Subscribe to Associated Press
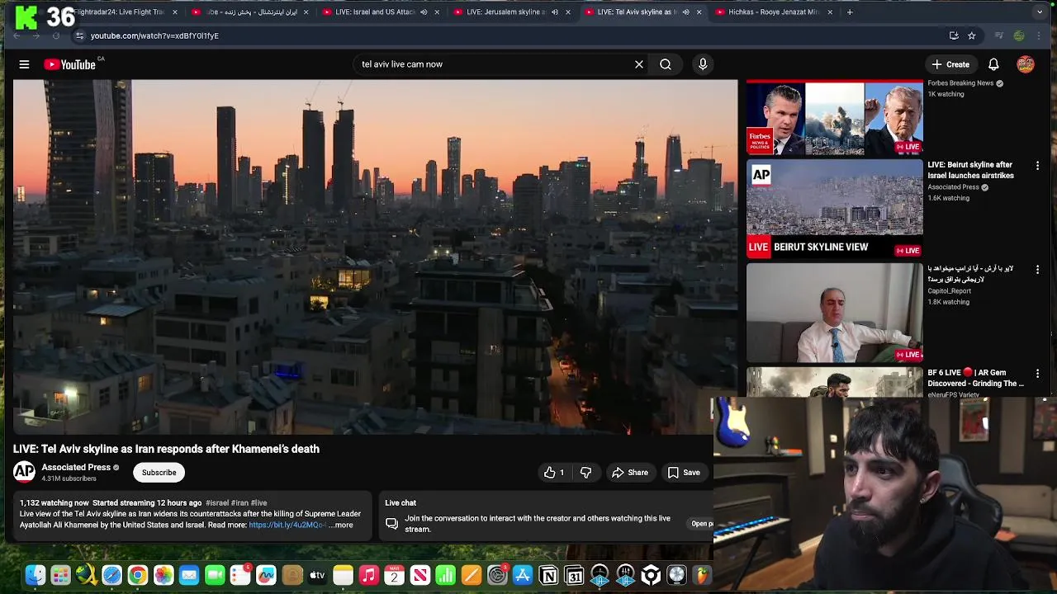Image resolution: width=1057 pixels, height=594 pixels. pyautogui.click(x=159, y=473)
